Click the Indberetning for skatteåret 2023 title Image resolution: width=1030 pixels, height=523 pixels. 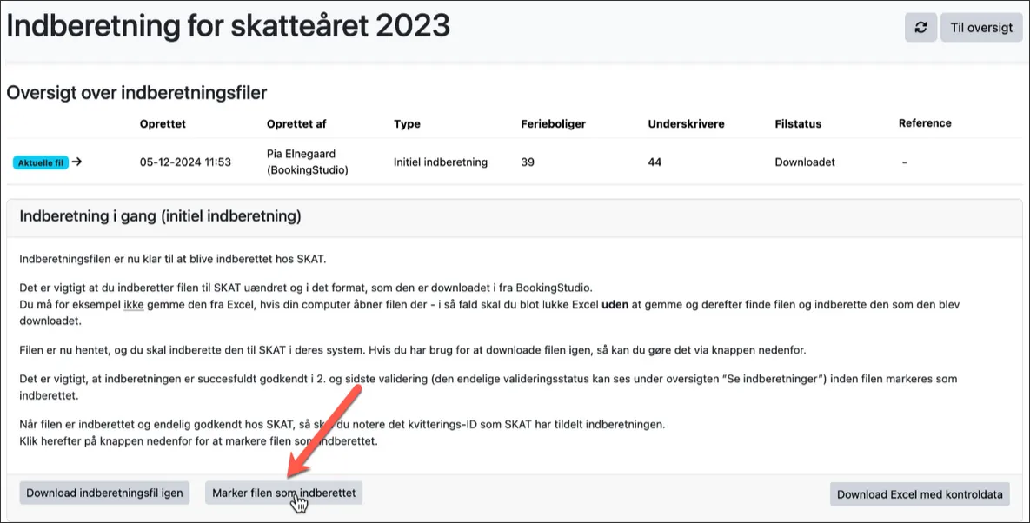point(228,25)
